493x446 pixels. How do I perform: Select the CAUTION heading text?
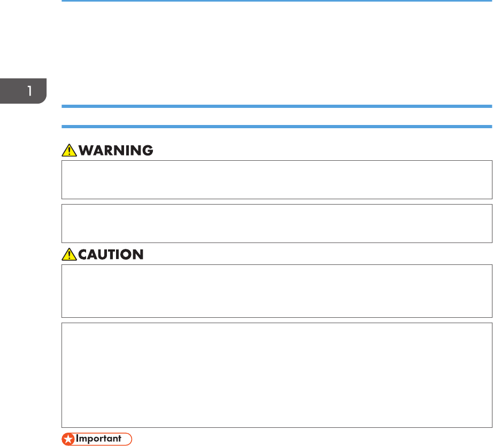click(x=111, y=254)
